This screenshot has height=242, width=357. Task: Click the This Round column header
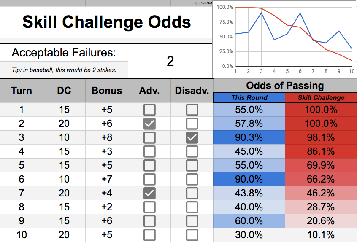pos(249,98)
